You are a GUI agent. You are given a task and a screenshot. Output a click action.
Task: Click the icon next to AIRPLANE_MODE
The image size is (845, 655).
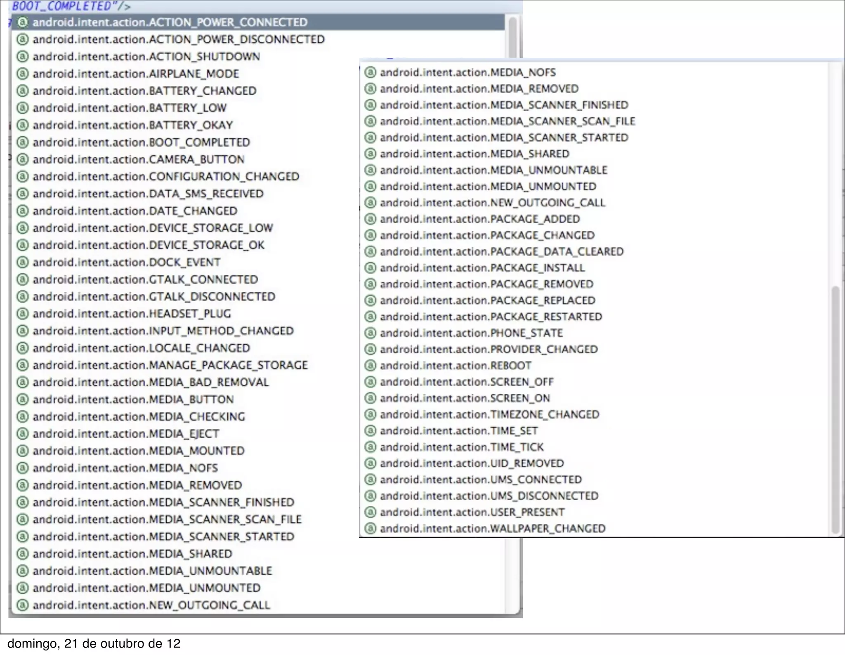(x=22, y=74)
